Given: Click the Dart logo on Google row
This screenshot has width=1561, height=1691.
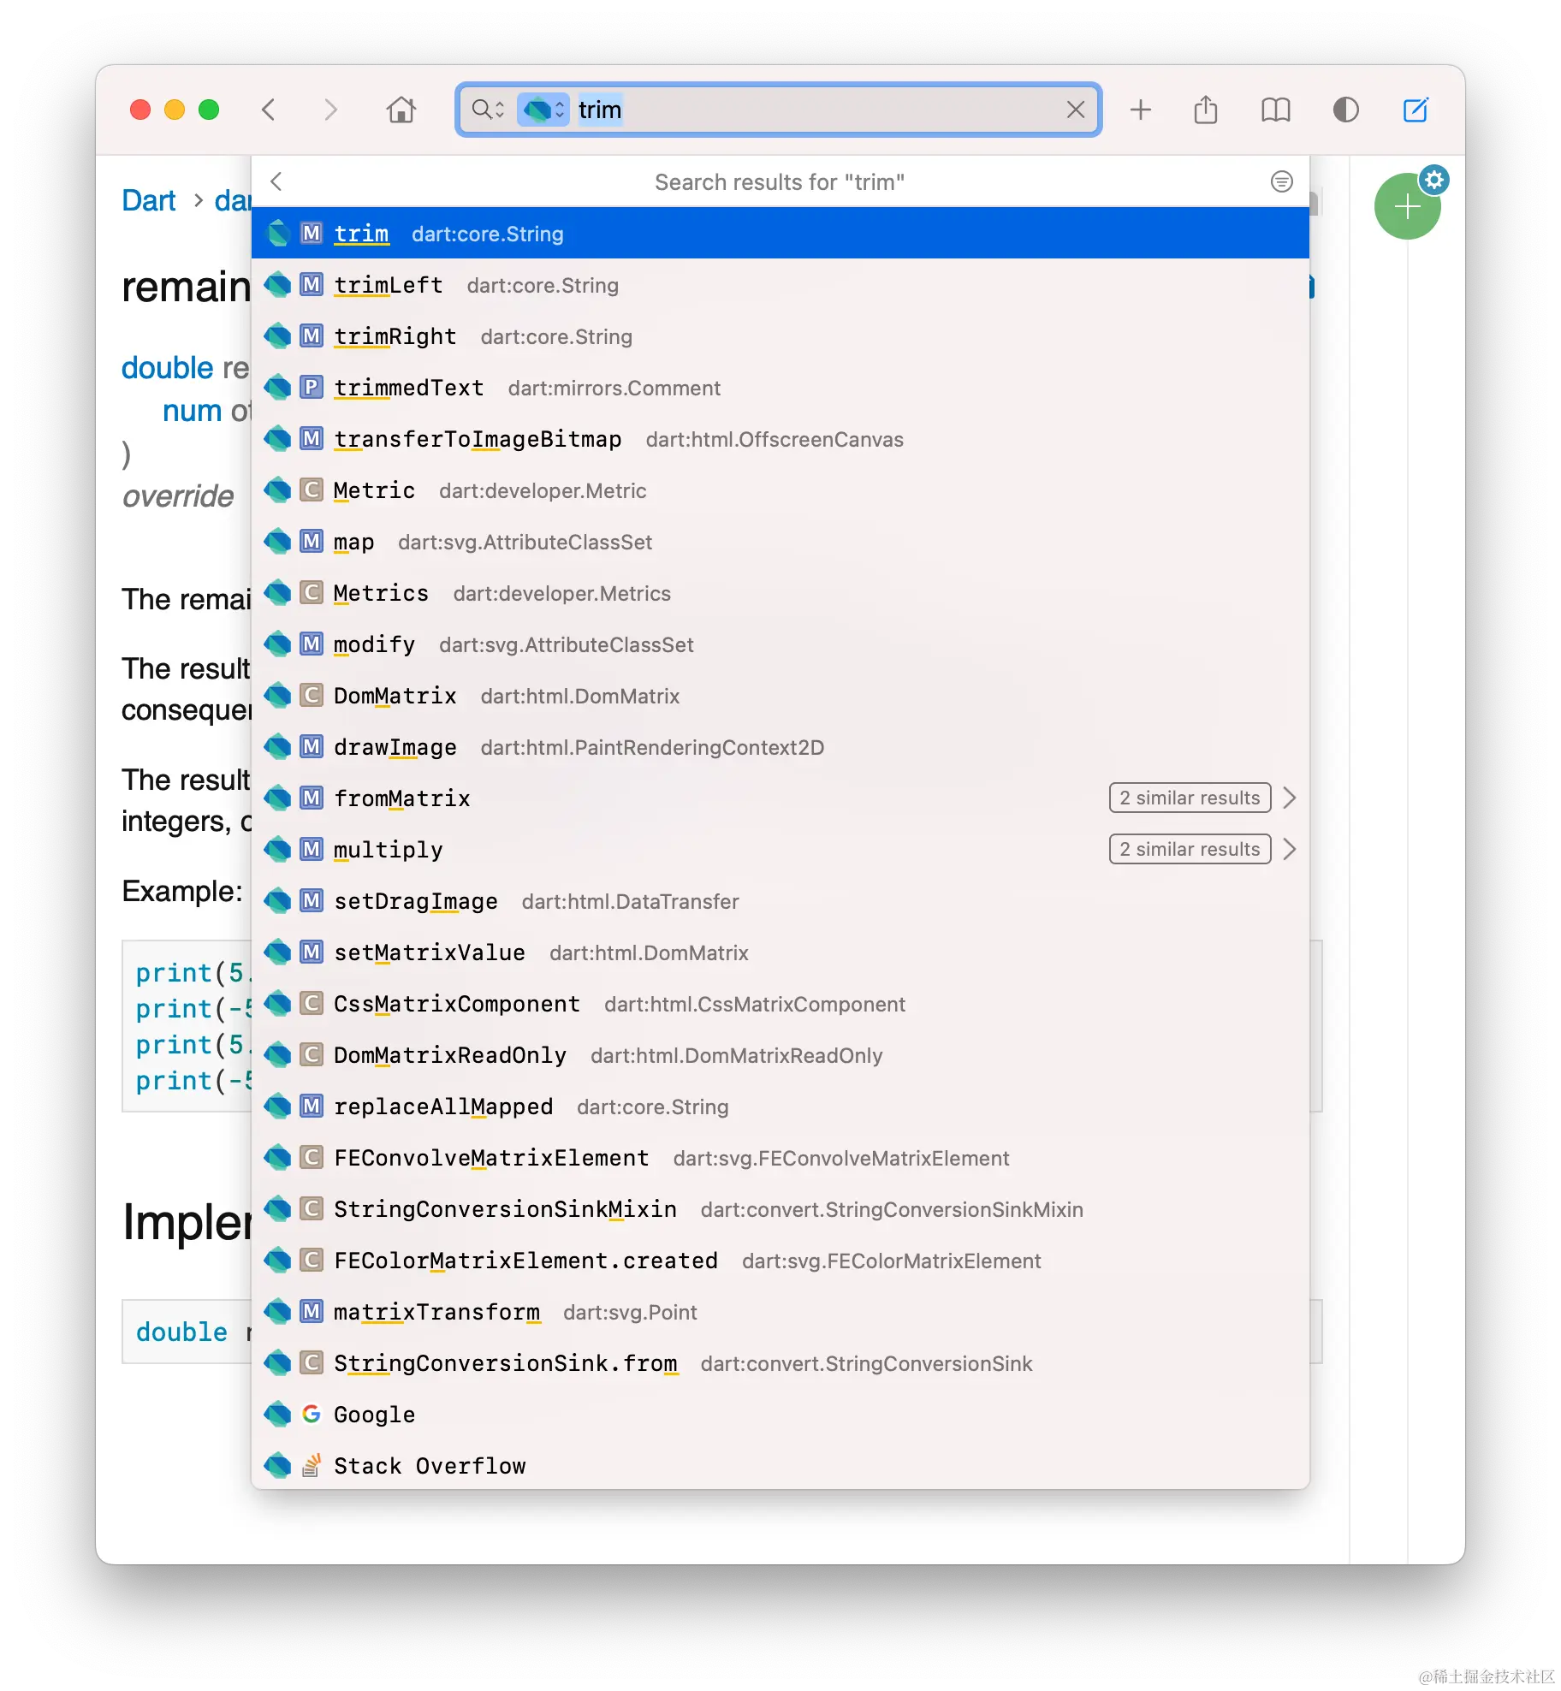Looking at the screenshot, I should [277, 1414].
